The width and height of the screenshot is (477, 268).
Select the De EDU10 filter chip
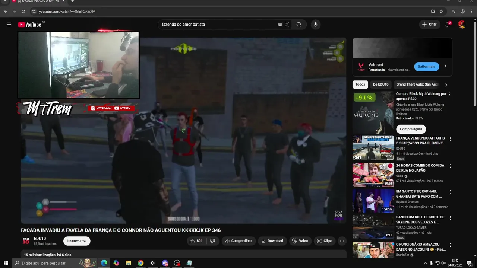click(380, 84)
